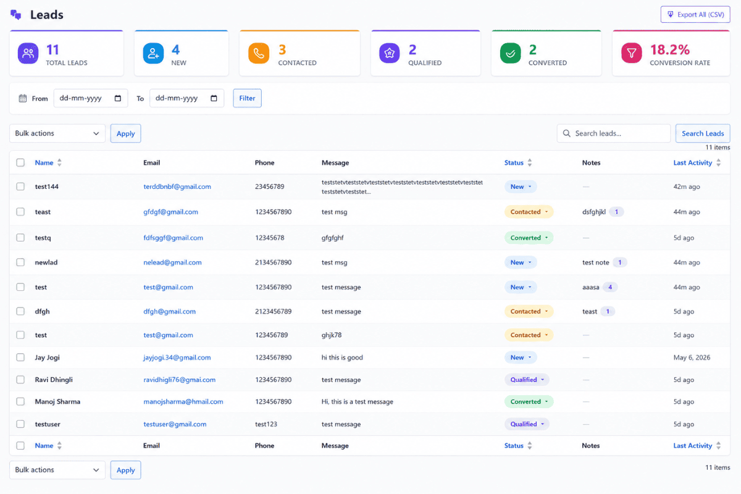Click the Filter button
The height and width of the screenshot is (494, 741).
(x=247, y=98)
